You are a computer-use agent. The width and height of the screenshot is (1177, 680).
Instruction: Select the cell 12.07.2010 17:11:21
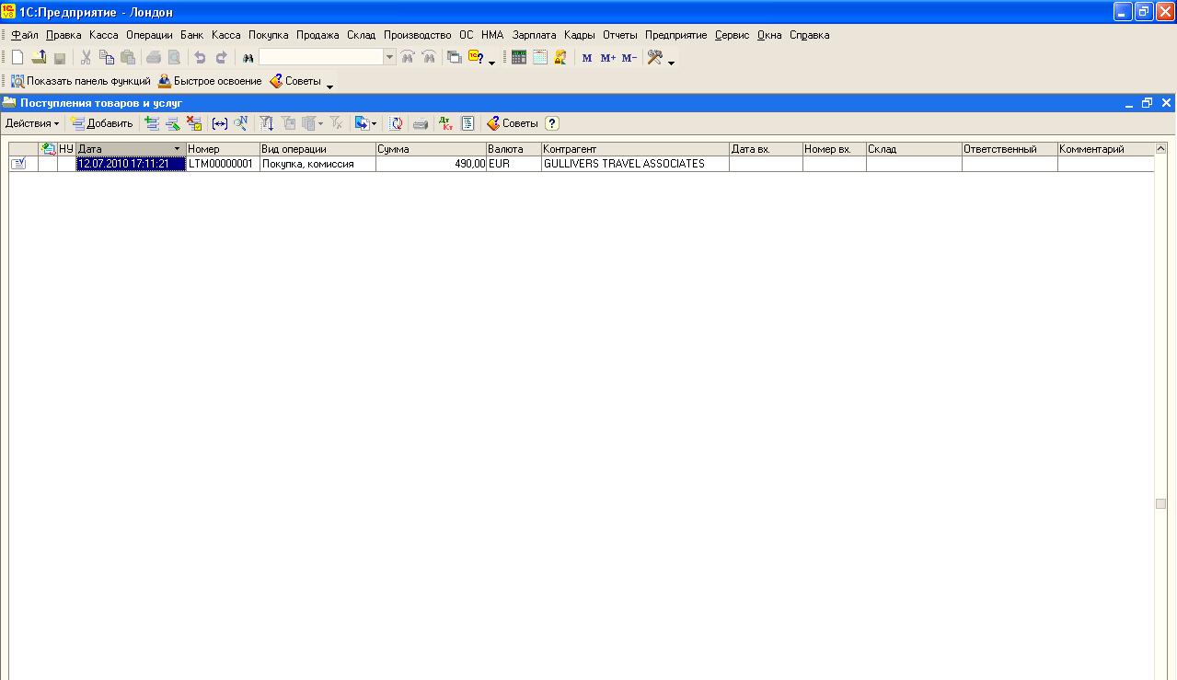click(x=130, y=164)
